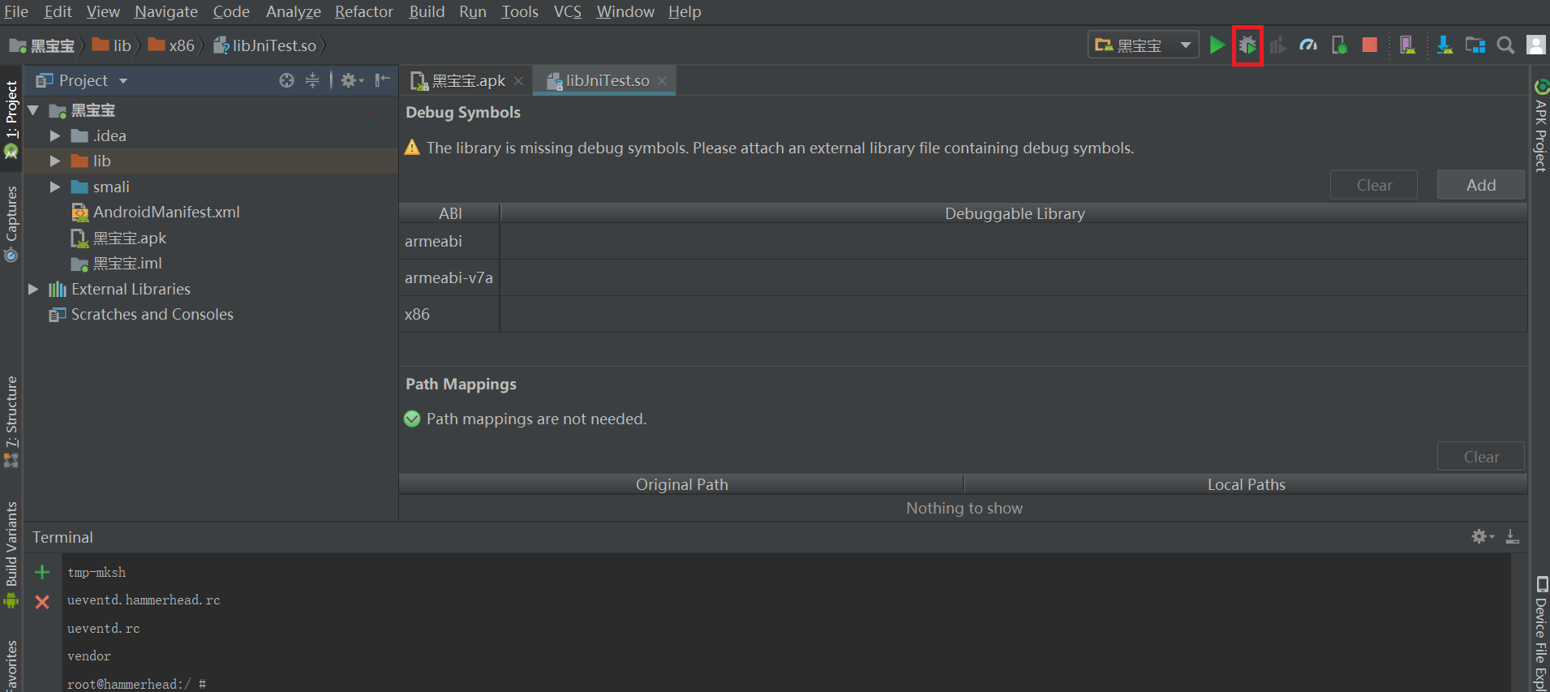
Task: Expand the .idea folder
Action: (55, 135)
